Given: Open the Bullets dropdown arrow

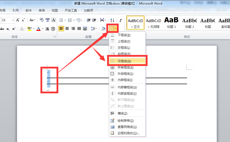Looking at the screenshot, I should [65, 20].
